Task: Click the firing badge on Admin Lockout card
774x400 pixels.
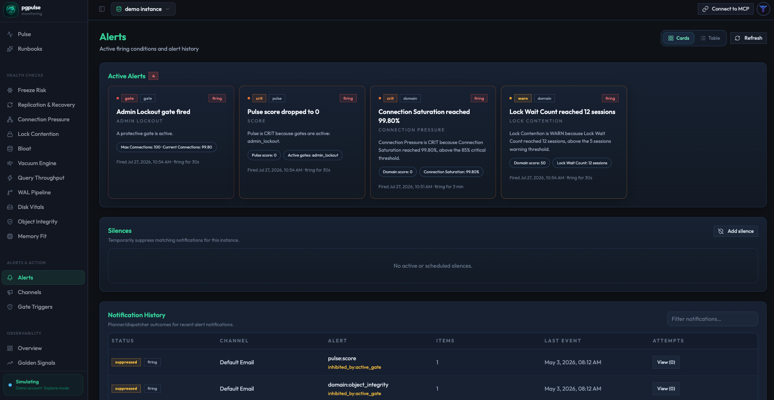Action: tap(217, 99)
